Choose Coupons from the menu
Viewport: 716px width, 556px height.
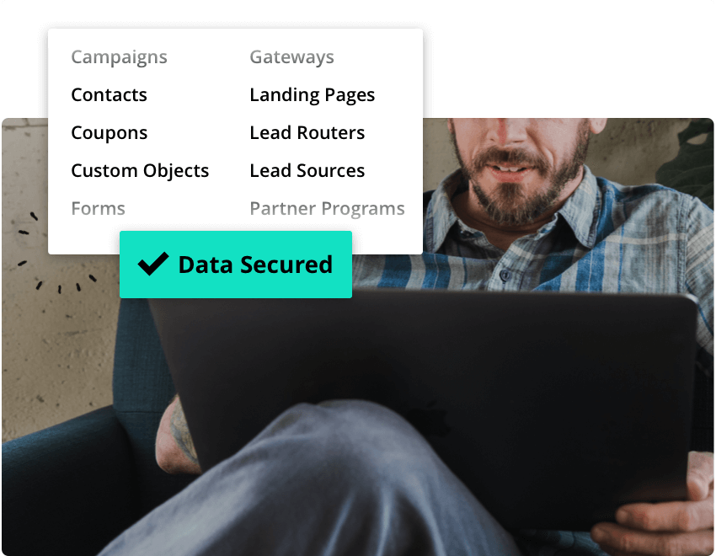[x=110, y=133]
